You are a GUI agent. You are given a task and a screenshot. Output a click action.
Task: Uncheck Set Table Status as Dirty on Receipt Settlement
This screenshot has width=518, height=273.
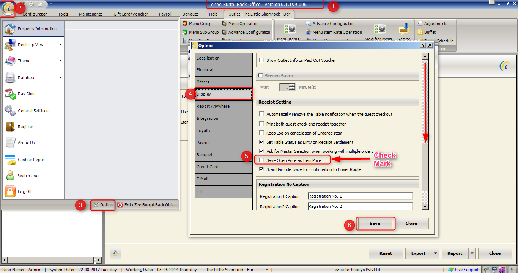(261, 142)
